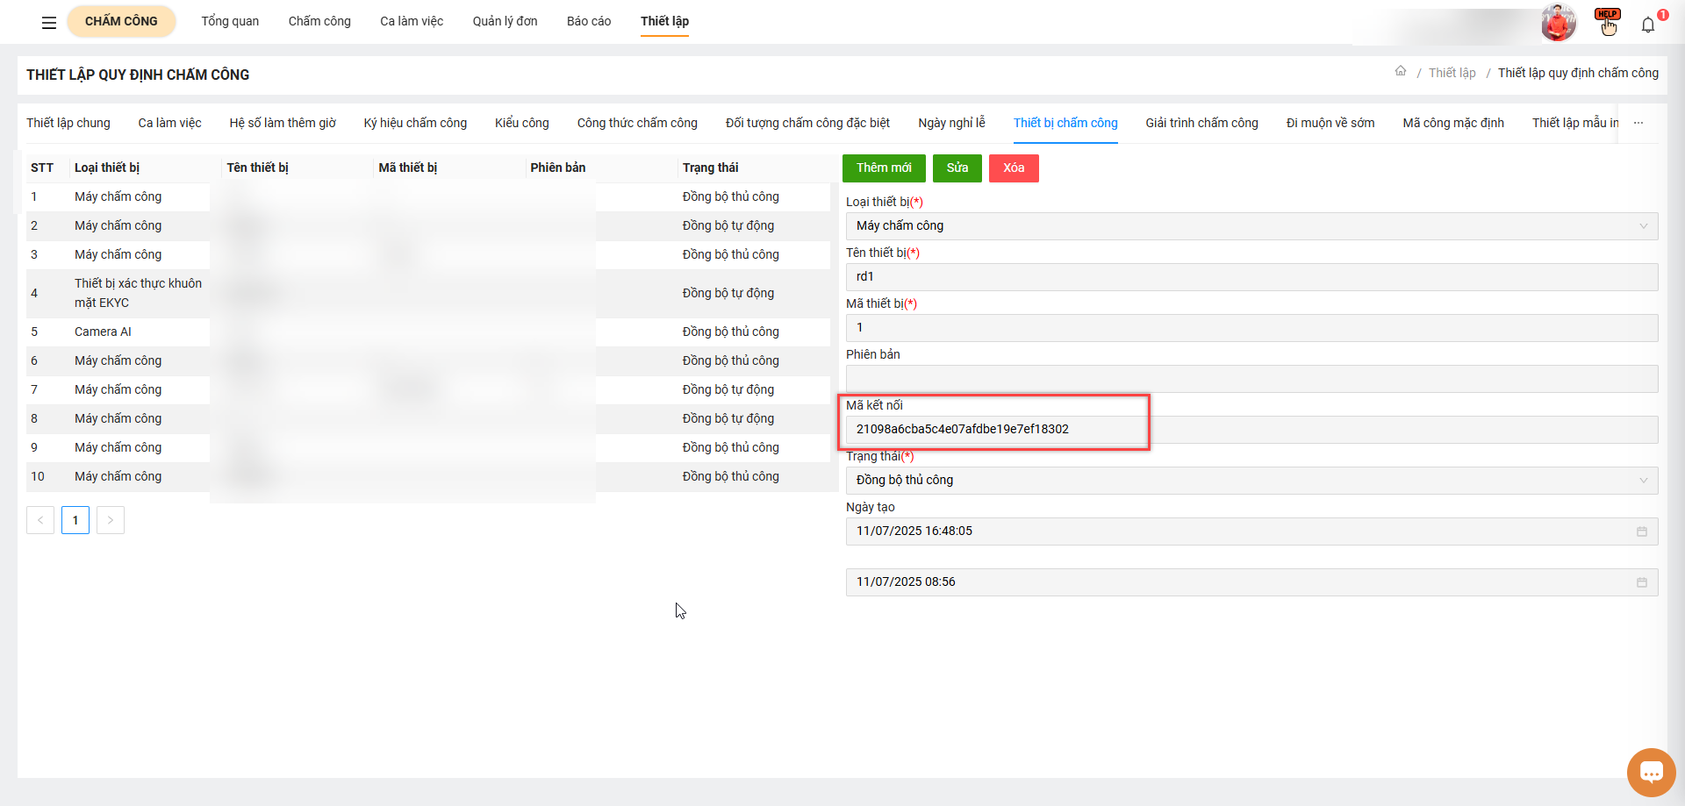The height and width of the screenshot is (806, 1685).
Task: Open the hamburger sidebar menu
Action: click(49, 23)
